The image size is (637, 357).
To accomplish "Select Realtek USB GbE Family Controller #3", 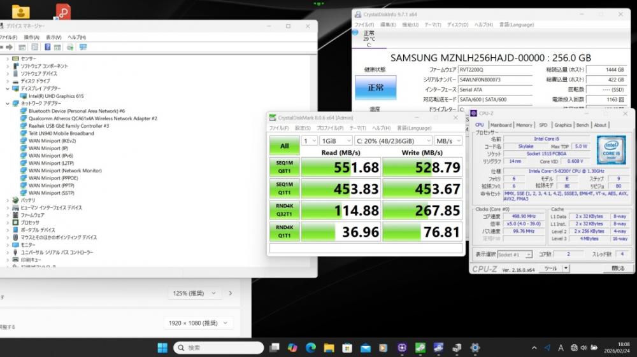I will [x=69, y=126].
